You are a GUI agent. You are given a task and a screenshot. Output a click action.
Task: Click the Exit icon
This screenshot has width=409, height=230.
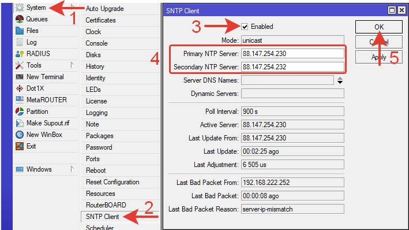coord(20,146)
